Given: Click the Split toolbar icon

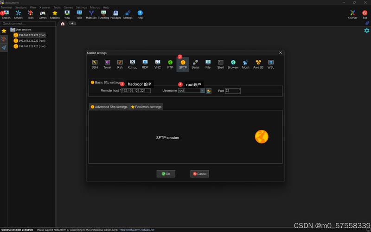Looking at the screenshot, I should click(79, 14).
